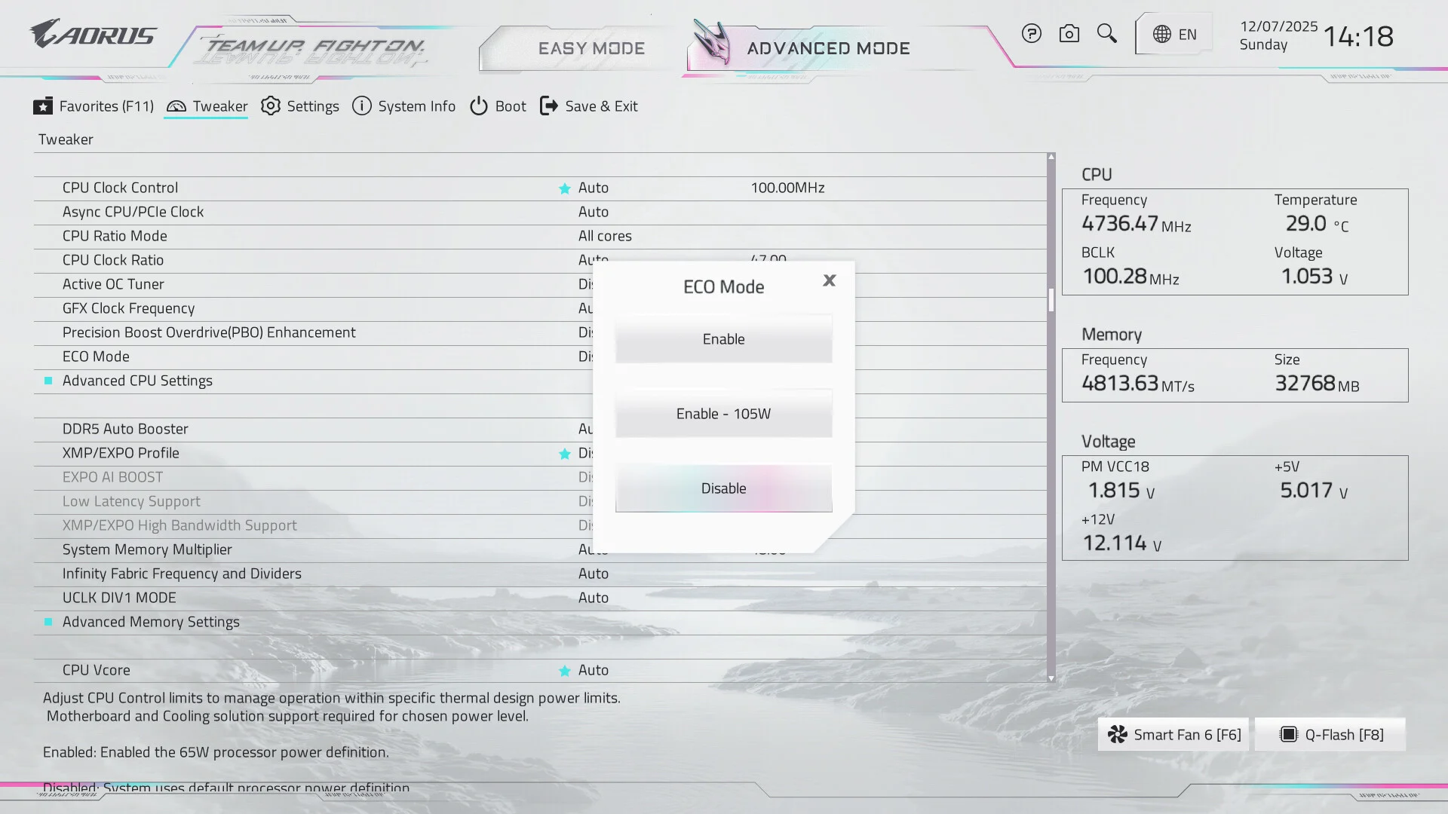
Task: Open the search magnifier icon
Action: (1106, 33)
